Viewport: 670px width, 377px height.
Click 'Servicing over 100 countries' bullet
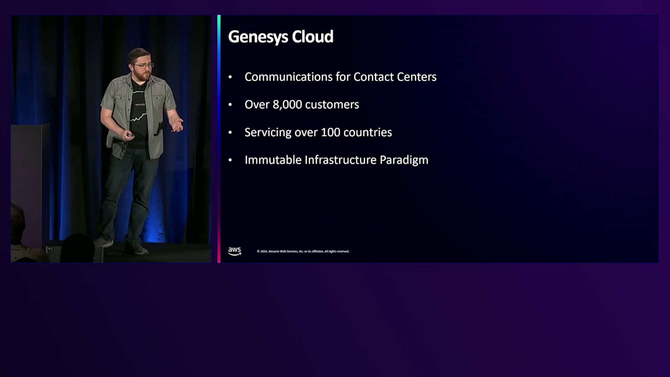pos(318,132)
